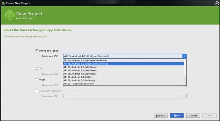Close the Create New Project dialog
Screen dimensions: 220x121
217,3
